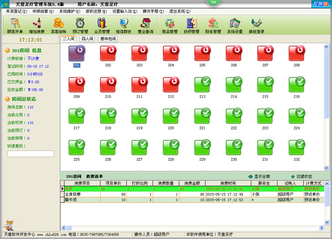Click the 快速查找 search input field
The height and width of the screenshot is (239, 332).
30,154
